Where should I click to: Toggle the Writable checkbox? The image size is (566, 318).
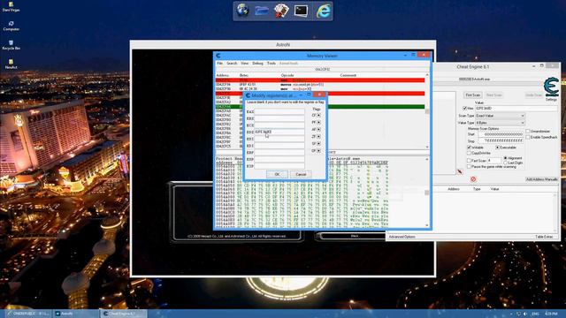click(x=470, y=148)
